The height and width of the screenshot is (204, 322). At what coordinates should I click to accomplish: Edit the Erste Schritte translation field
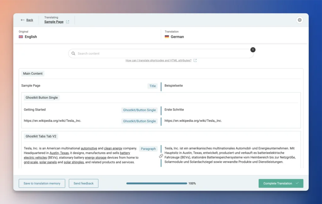[174, 110]
